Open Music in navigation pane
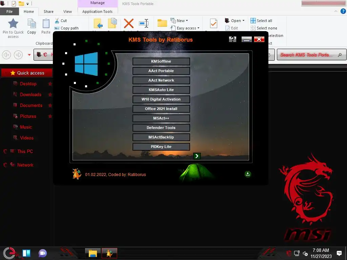 click(26, 127)
